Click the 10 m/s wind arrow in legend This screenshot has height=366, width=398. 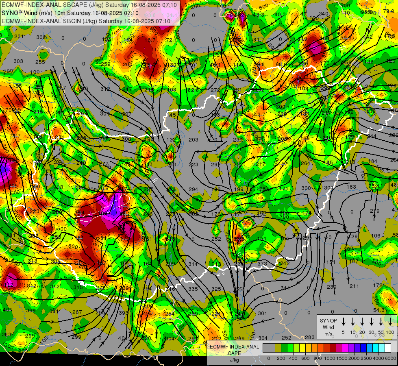pyautogui.click(x=353, y=321)
